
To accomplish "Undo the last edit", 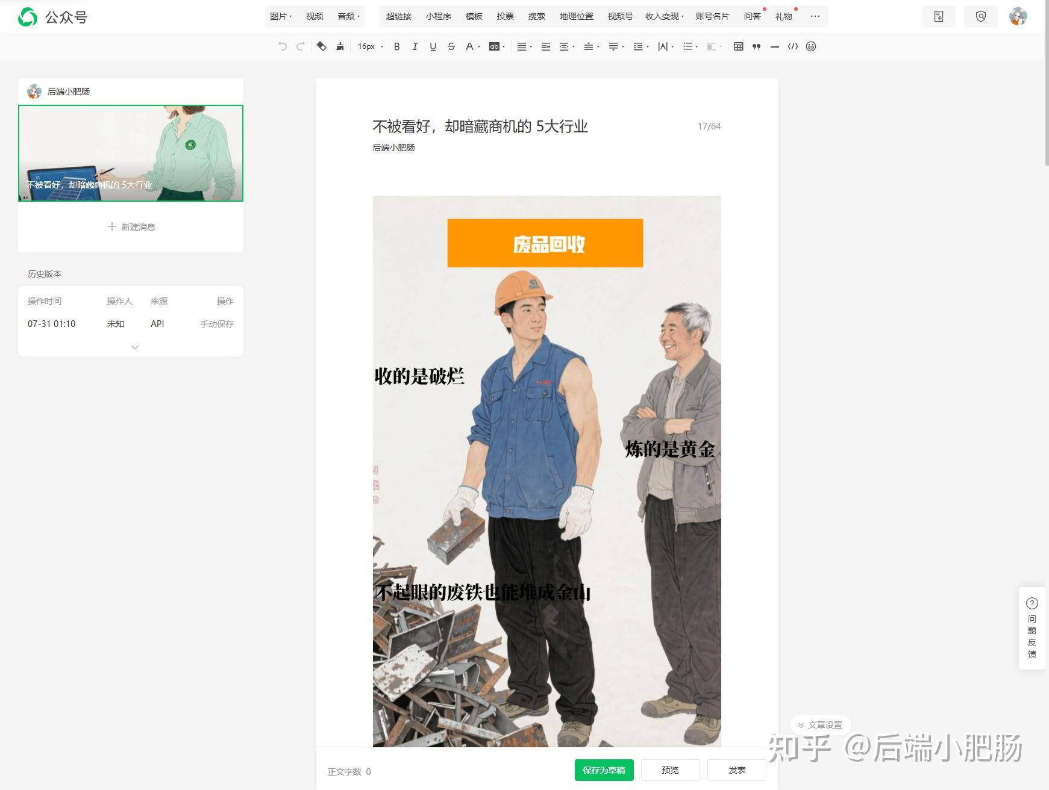I will (x=281, y=46).
